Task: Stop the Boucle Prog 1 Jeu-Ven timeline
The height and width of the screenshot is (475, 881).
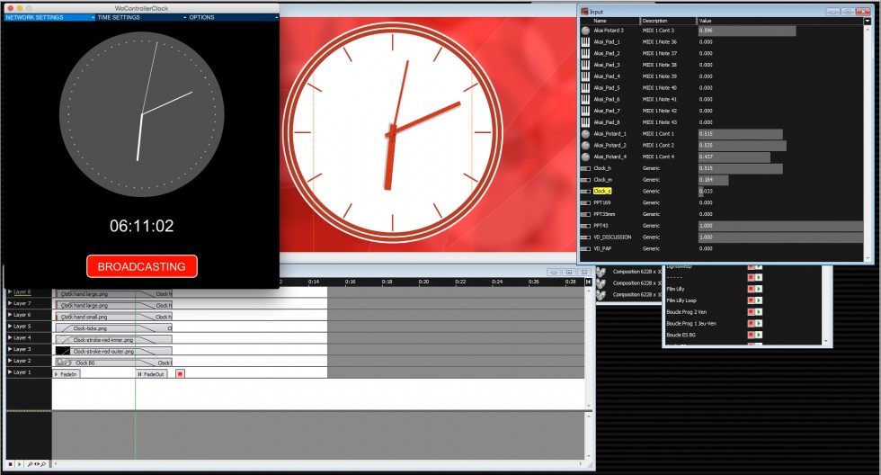Action: pyautogui.click(x=751, y=323)
